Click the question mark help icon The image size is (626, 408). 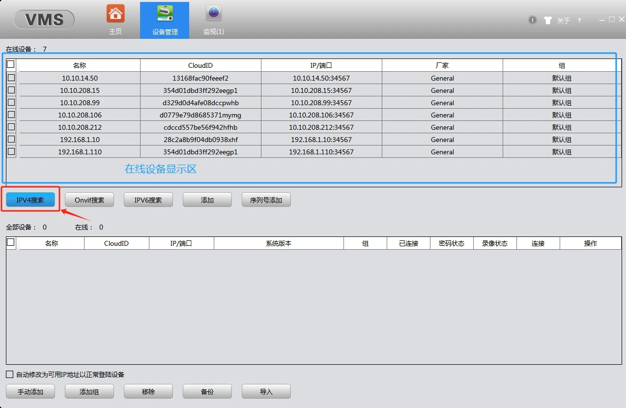point(579,21)
